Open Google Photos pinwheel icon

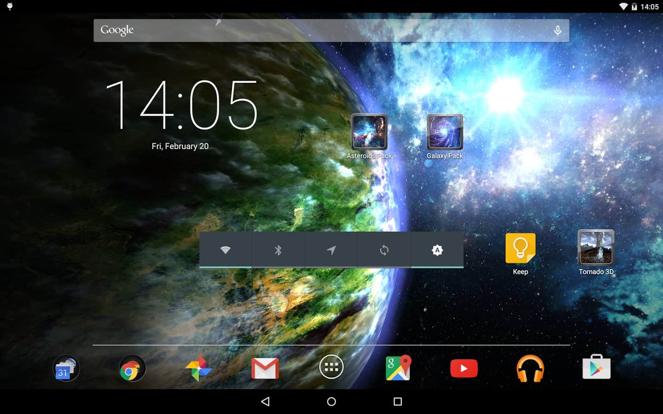click(198, 369)
